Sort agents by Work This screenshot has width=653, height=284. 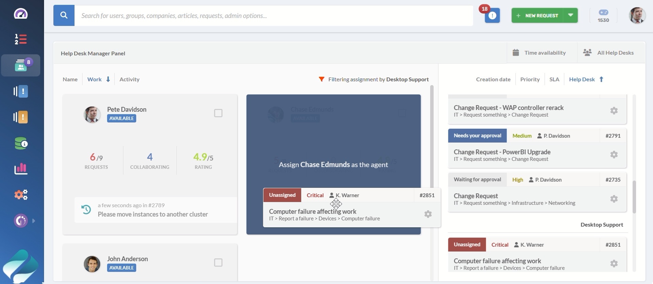coord(94,79)
